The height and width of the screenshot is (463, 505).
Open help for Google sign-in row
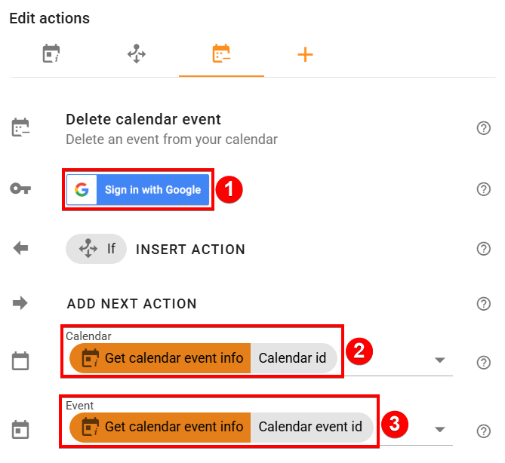click(484, 189)
